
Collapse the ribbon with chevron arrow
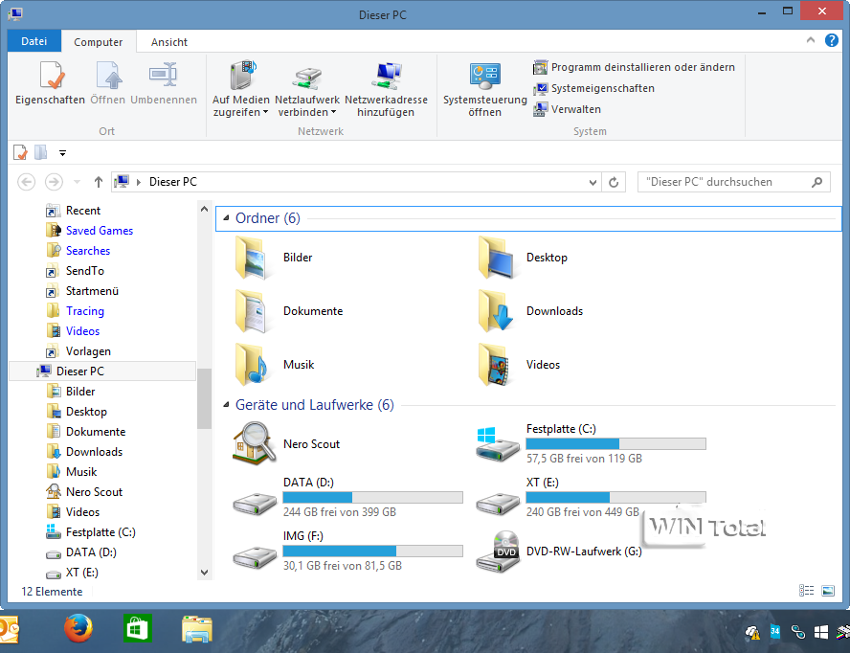coord(811,40)
